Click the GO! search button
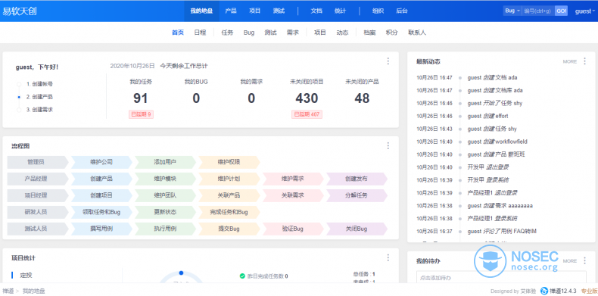Image resolution: width=598 pixels, height=296 pixels. [561, 11]
